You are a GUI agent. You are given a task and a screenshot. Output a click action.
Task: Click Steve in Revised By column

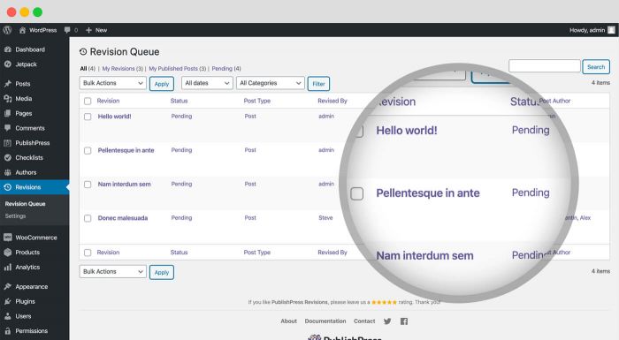[325, 218]
